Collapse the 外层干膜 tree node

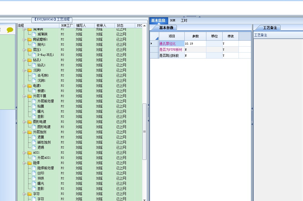coord(24,96)
